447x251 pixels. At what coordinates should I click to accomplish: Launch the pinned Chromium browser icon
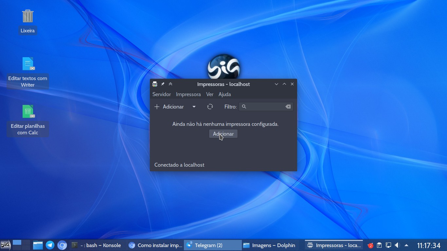(x=62, y=245)
